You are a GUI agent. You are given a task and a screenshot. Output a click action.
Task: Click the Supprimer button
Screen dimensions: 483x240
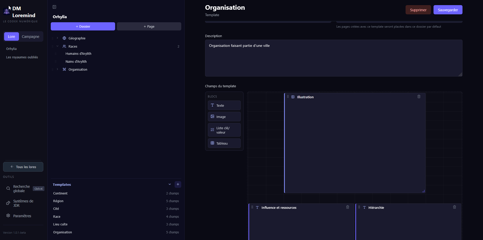coord(418,10)
